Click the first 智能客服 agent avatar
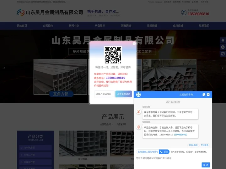The width and height of the screenshot is (226, 169). pos(138,112)
